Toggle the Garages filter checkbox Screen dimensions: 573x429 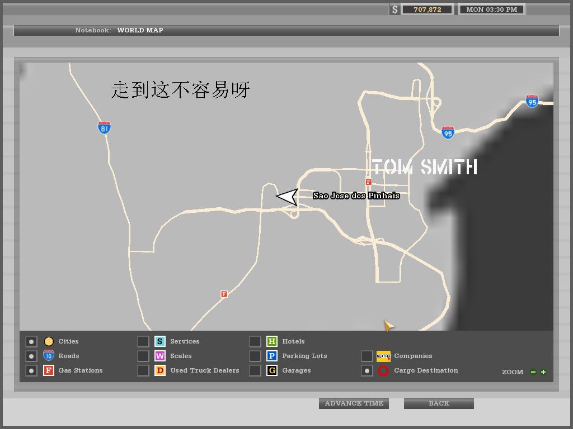[x=255, y=370]
